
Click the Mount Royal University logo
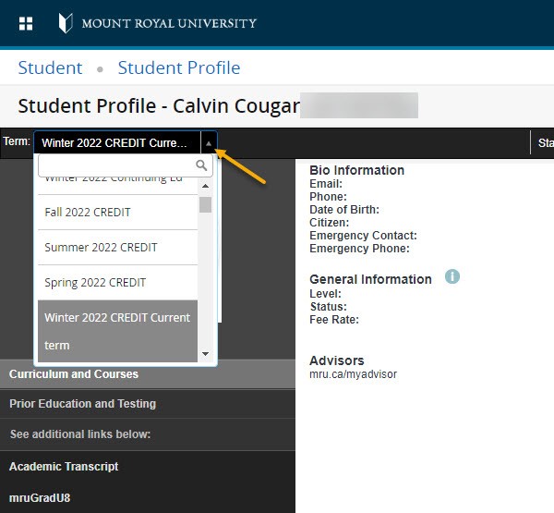tap(157, 23)
